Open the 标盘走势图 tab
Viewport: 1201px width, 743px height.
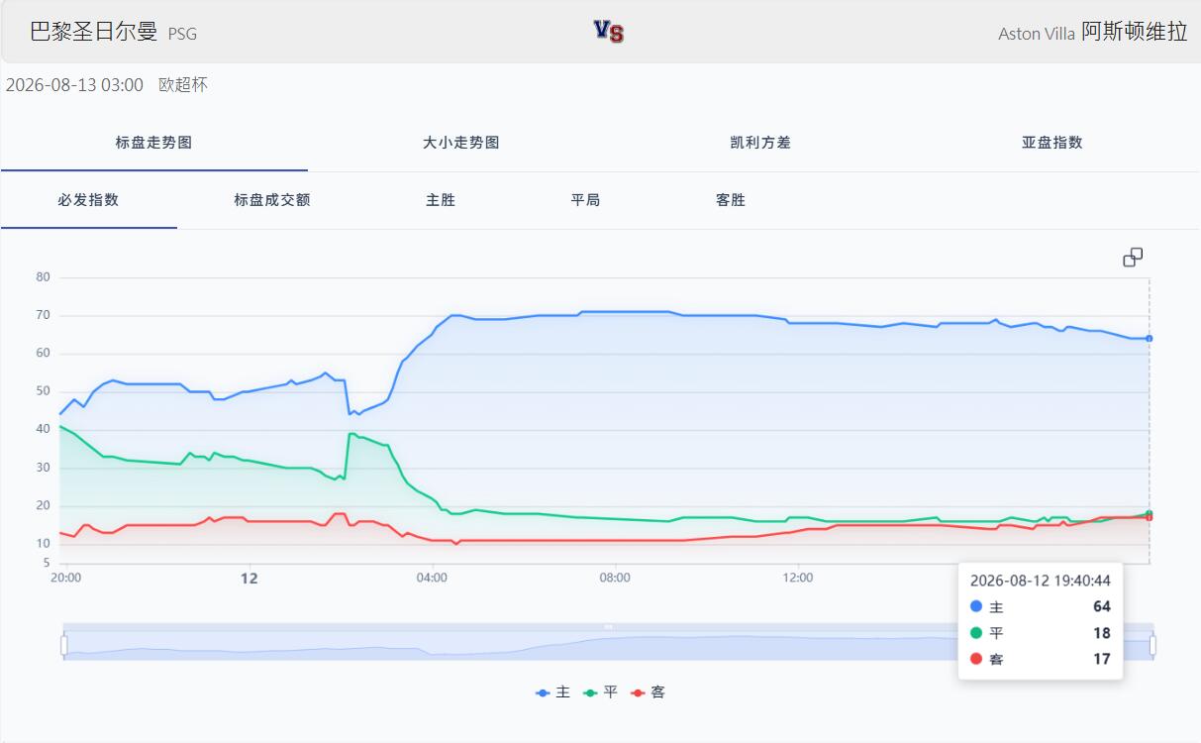(153, 143)
